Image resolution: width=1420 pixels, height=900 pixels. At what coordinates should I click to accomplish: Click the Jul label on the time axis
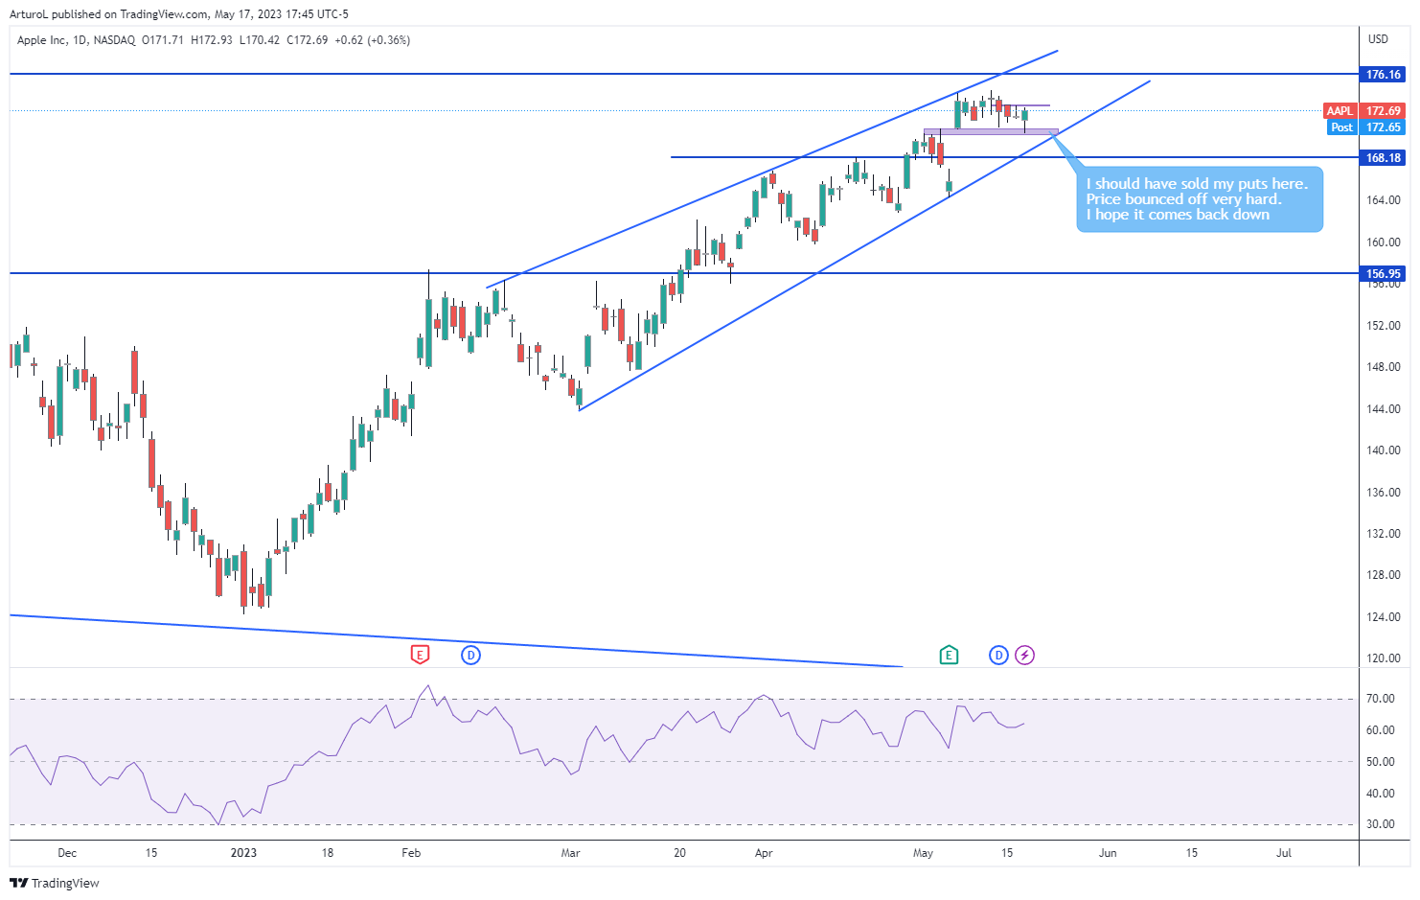pyautogui.click(x=1284, y=852)
